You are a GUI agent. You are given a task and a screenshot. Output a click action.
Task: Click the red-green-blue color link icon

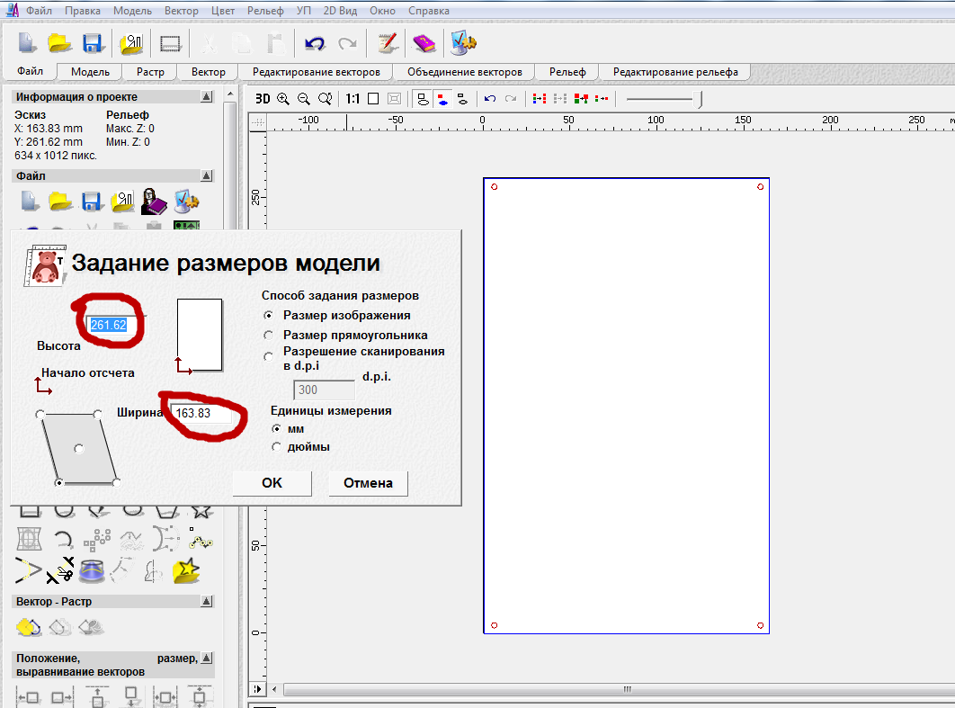pos(580,99)
